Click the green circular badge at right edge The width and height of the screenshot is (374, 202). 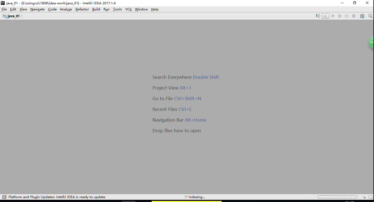pyautogui.click(x=372, y=42)
